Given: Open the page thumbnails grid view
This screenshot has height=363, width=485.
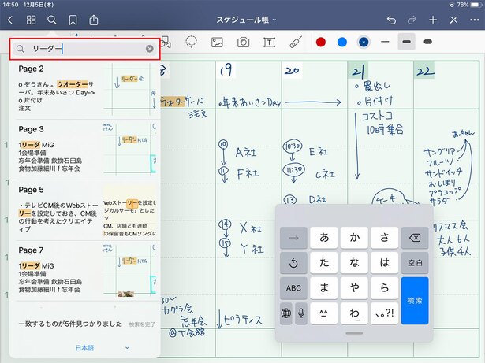Looking at the screenshot, I should click(x=31, y=20).
